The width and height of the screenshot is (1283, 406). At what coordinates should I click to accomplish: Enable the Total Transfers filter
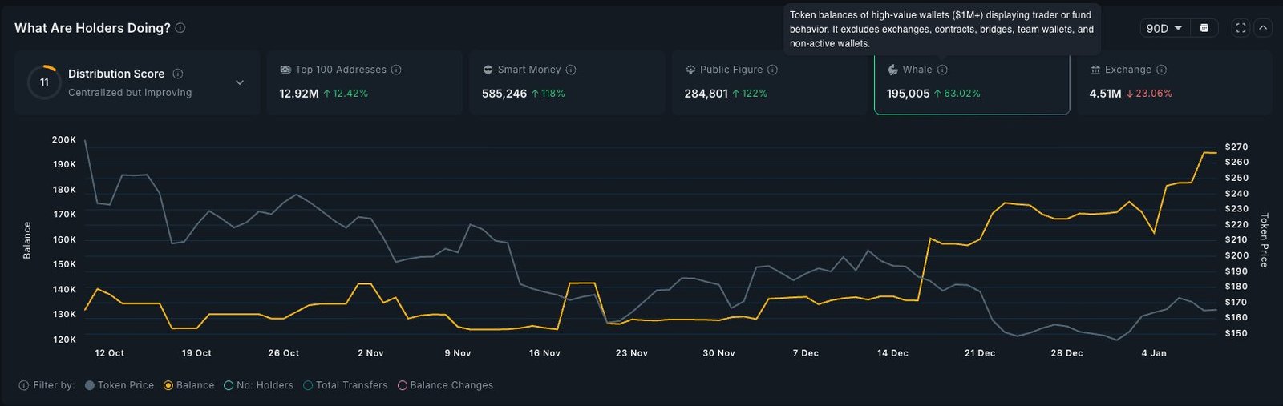[345, 385]
